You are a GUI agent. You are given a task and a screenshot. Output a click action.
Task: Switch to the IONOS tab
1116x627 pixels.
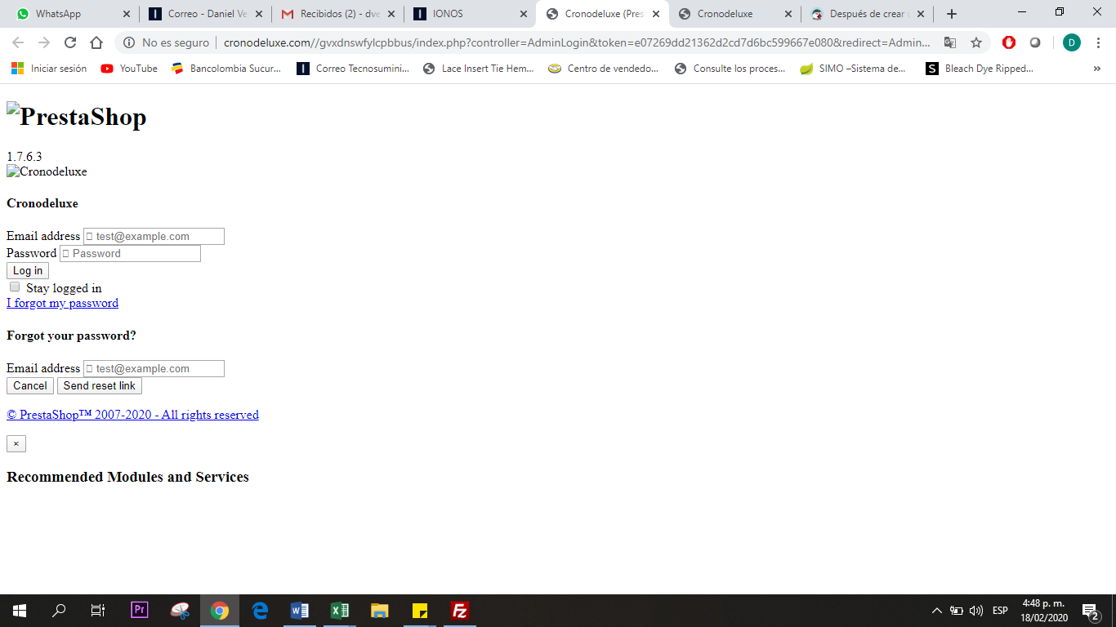pos(470,14)
